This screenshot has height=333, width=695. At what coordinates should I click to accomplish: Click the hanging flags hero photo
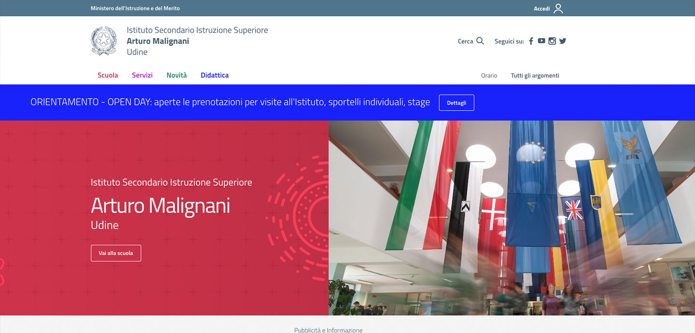tap(512, 218)
